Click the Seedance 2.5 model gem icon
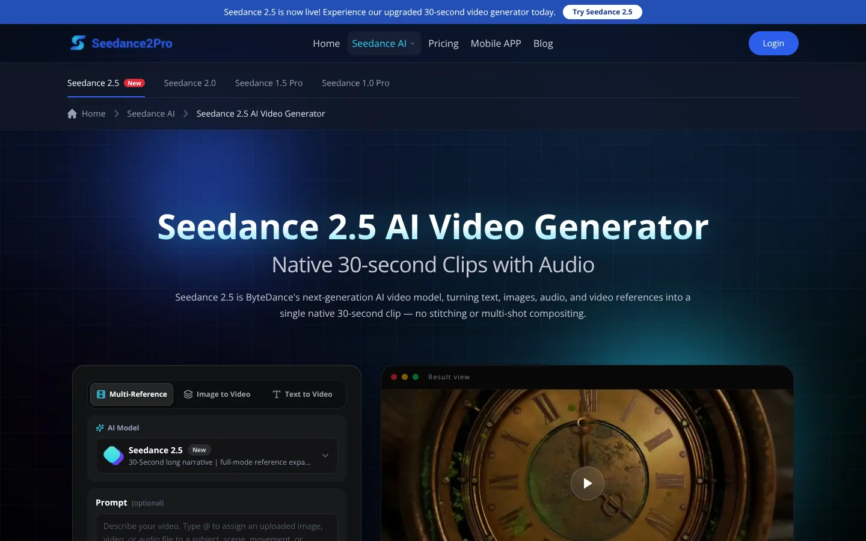 (x=114, y=456)
